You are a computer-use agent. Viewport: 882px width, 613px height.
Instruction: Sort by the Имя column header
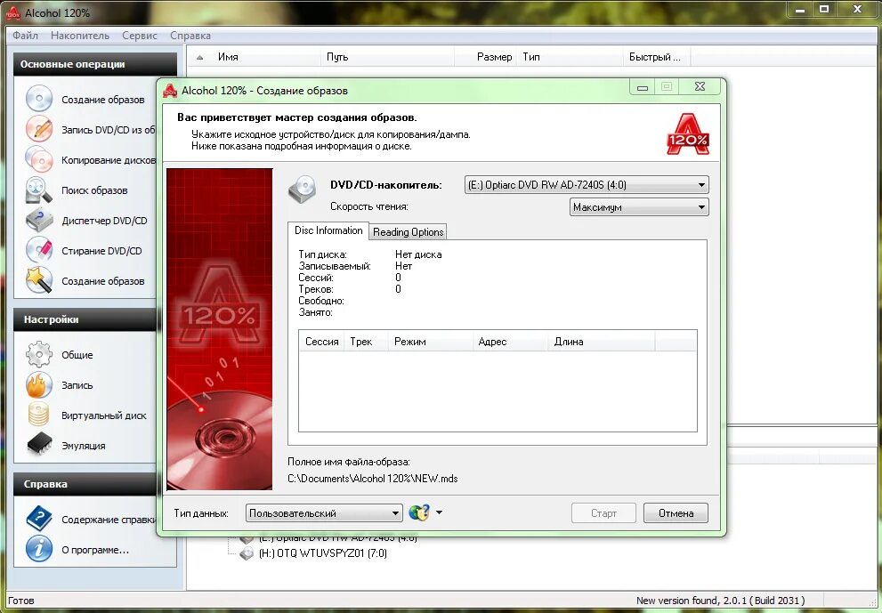(254, 57)
